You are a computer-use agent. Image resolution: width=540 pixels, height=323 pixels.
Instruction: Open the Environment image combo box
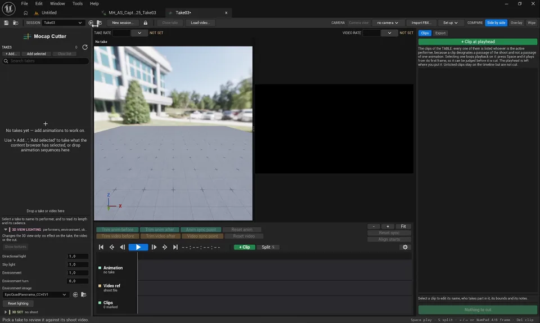coord(35,294)
